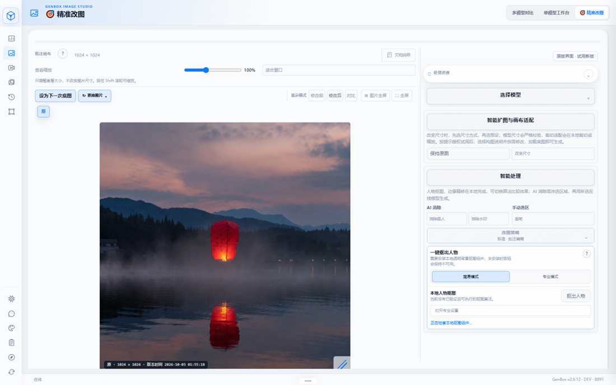
Task: Click 全屏 fullscreen button
Action: (x=402, y=95)
